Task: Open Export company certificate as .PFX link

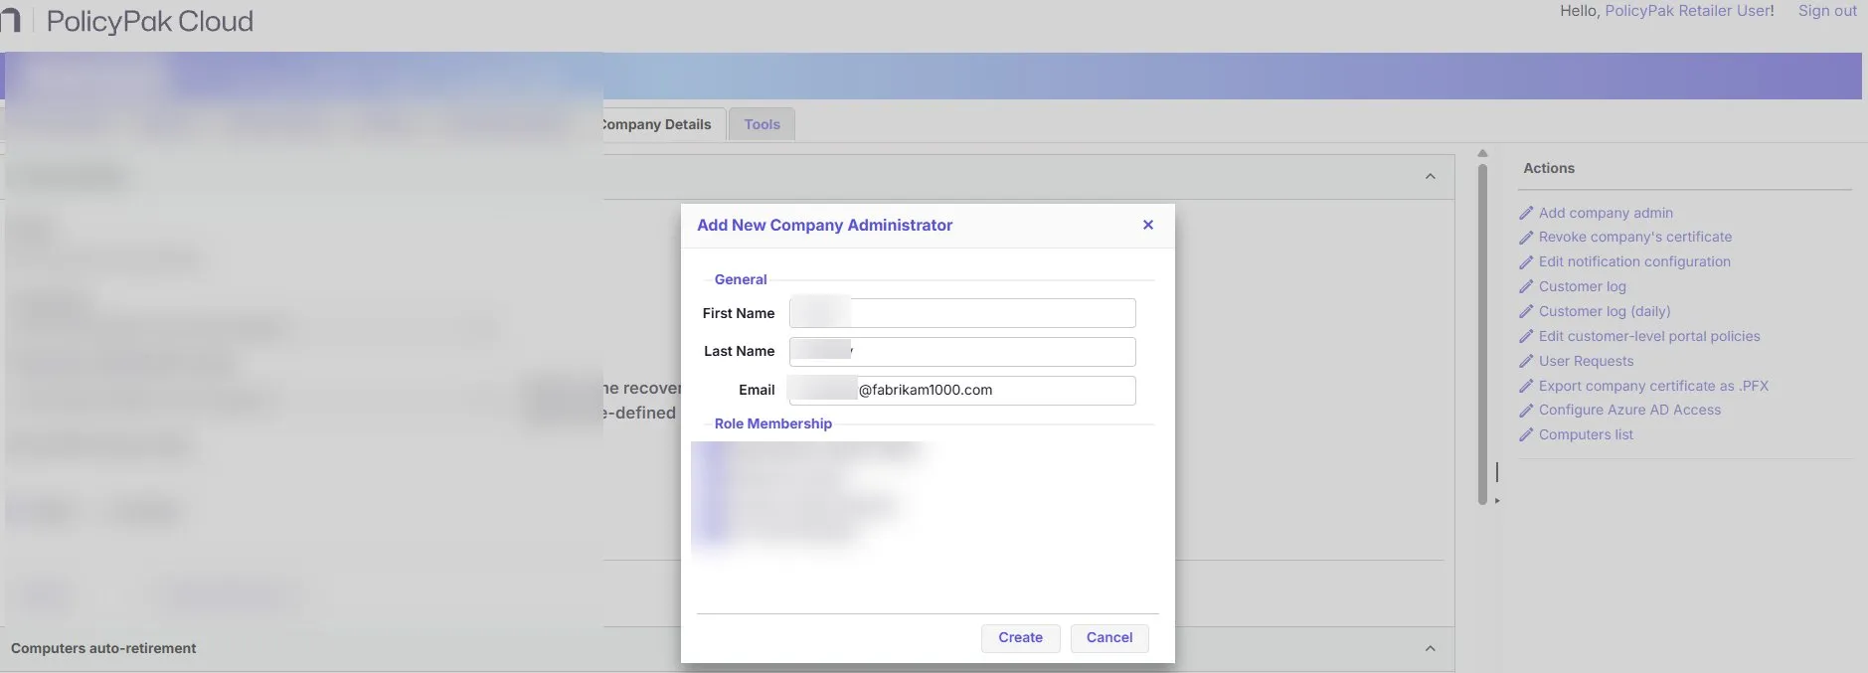Action: pyautogui.click(x=1653, y=386)
